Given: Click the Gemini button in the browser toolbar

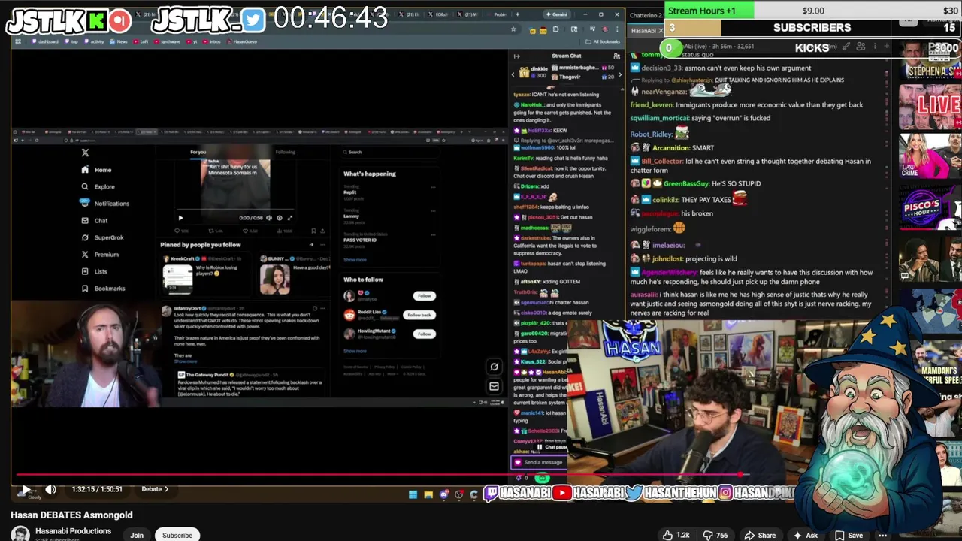Looking at the screenshot, I should [557, 14].
